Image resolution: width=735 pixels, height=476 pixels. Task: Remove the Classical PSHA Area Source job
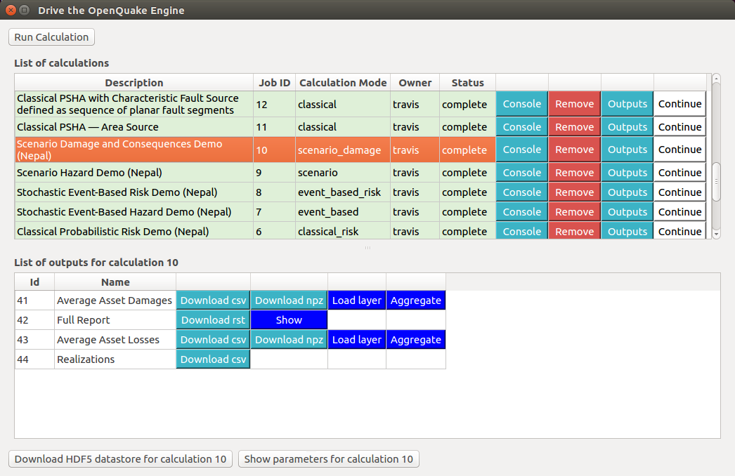click(574, 126)
